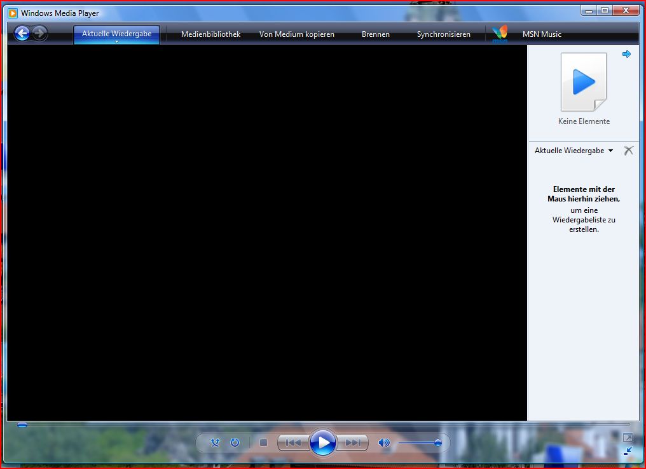Click the Windows Media Player title icon
This screenshot has width=646, height=469.
pyautogui.click(x=13, y=13)
